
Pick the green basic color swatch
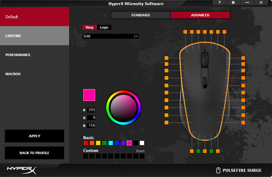tap(104, 143)
